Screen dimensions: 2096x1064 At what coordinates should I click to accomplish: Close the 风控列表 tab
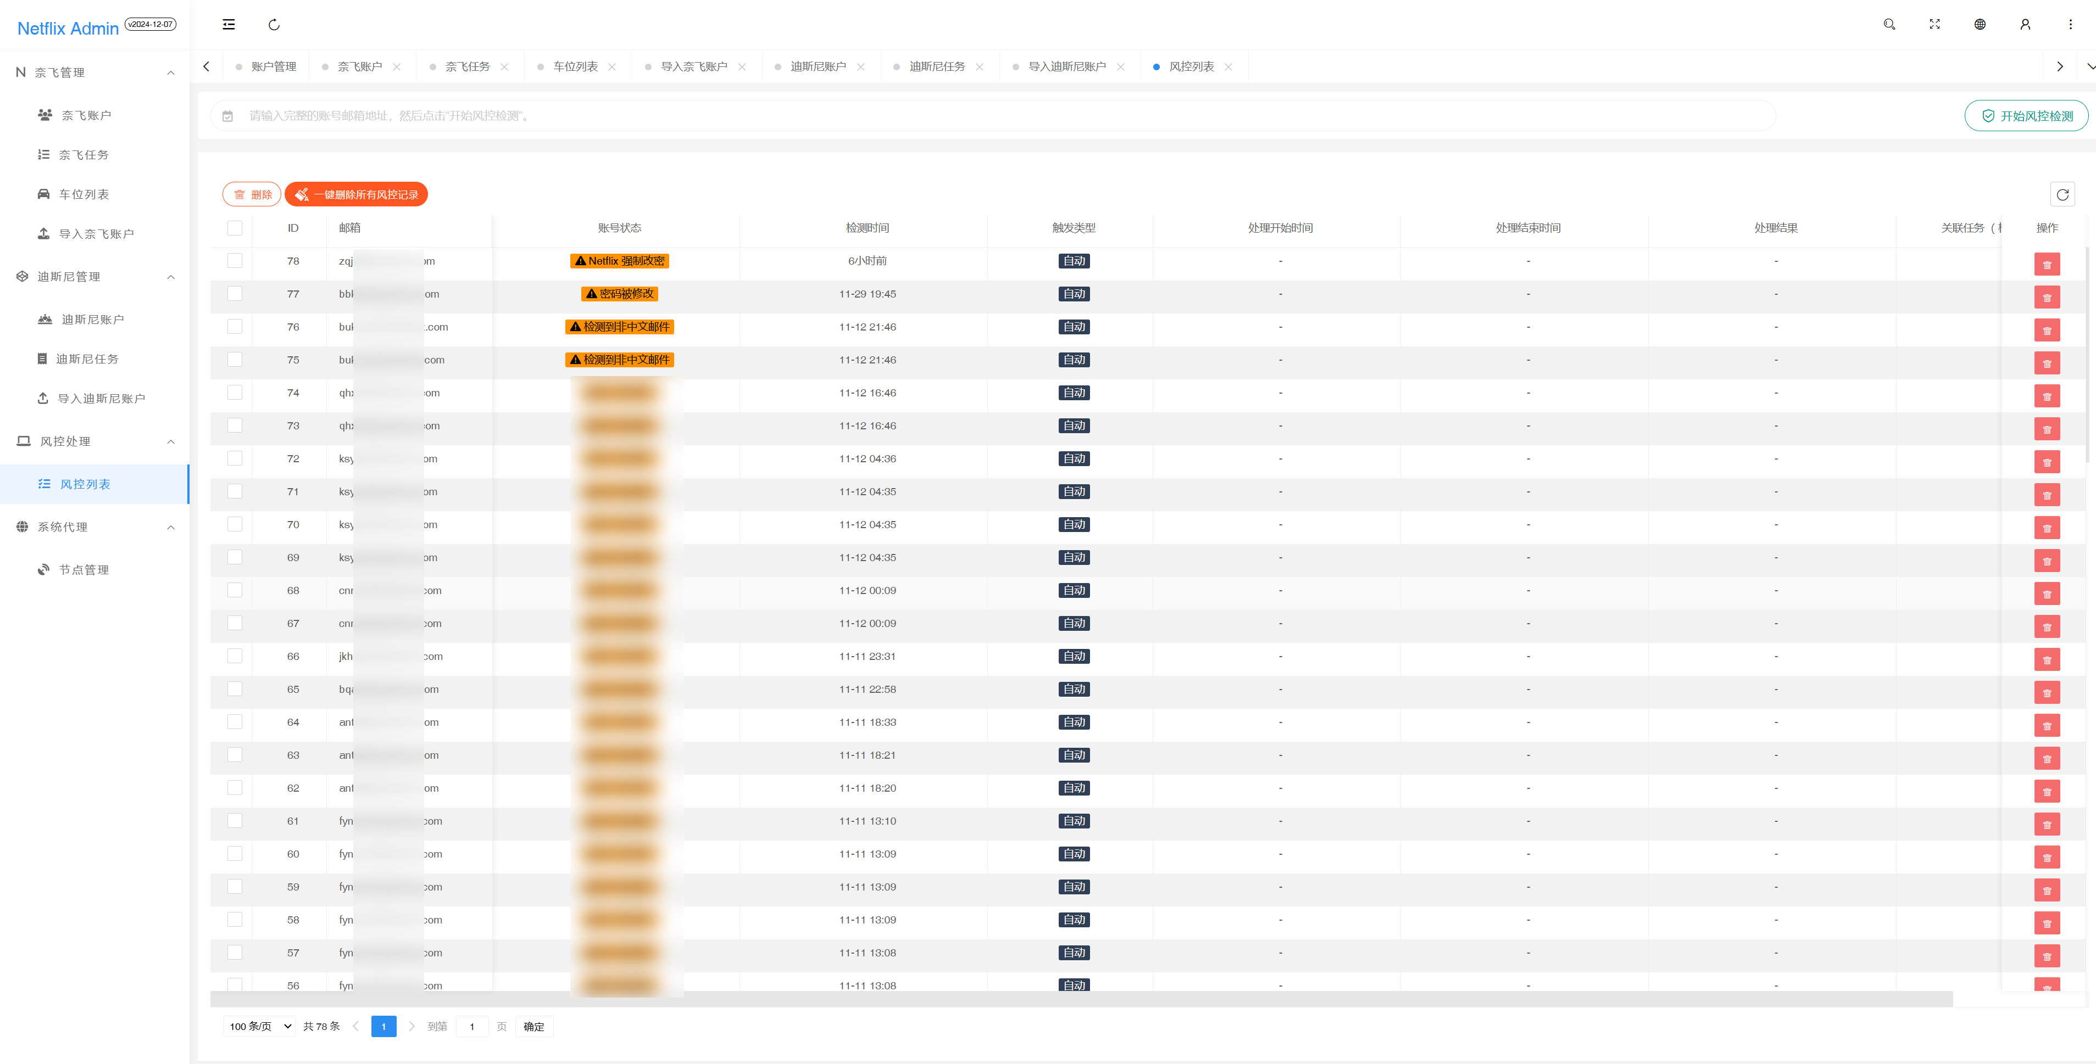[1228, 66]
